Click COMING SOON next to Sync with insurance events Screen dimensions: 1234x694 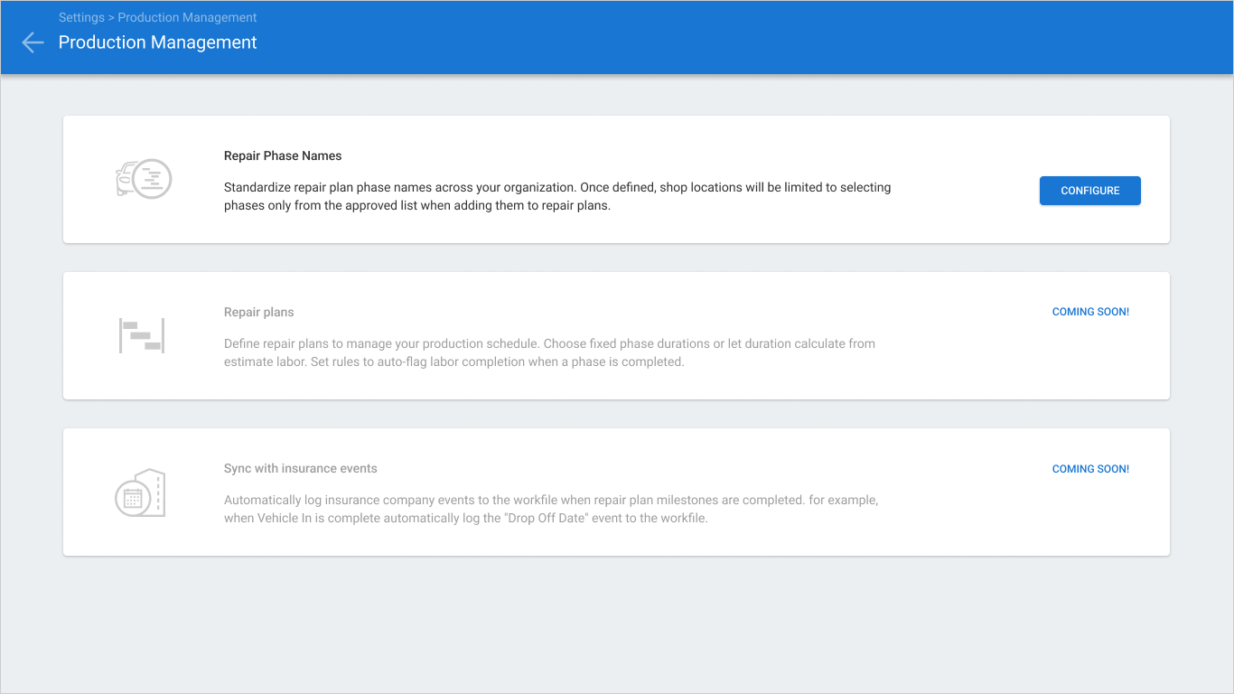1090,469
